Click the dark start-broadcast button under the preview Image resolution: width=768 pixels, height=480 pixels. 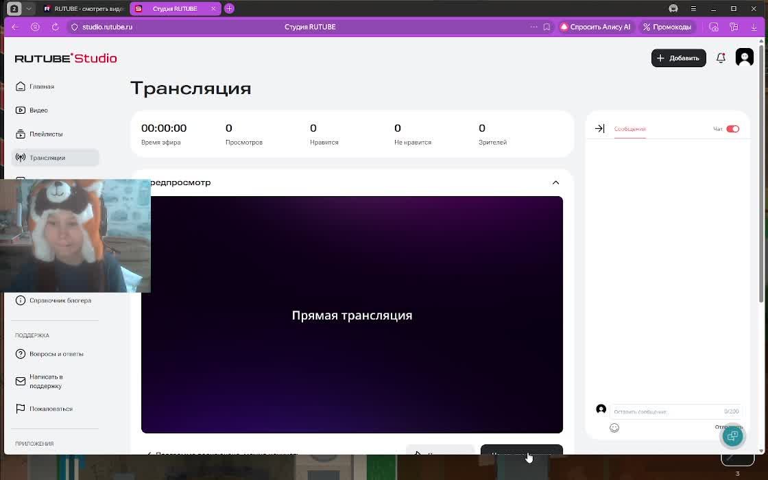(x=522, y=450)
